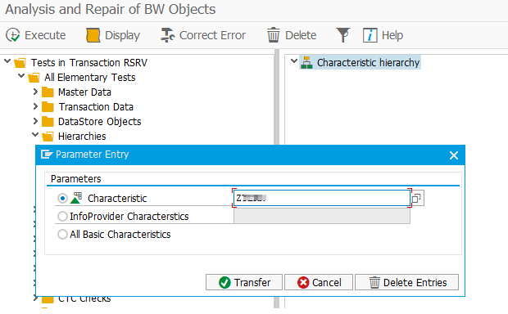Click the filter funnel icon
The image size is (508, 314).
[343, 35]
